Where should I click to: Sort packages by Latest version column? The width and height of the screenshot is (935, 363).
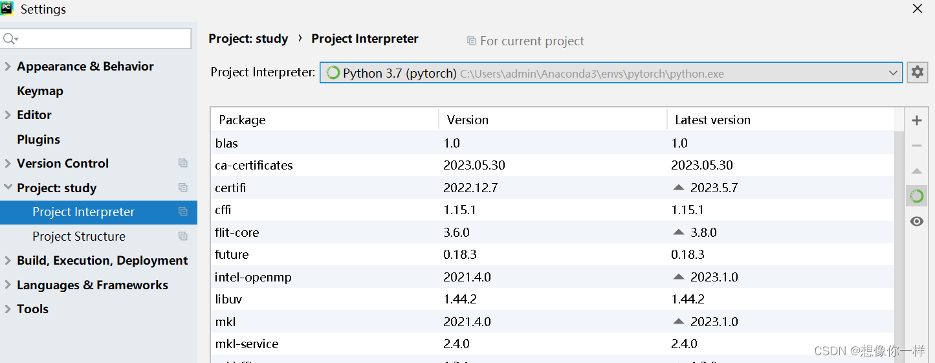click(x=712, y=120)
